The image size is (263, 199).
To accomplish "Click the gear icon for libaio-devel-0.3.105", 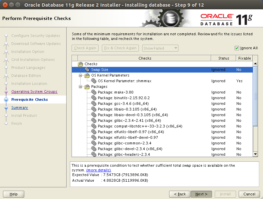I will (x=94, y=115).
